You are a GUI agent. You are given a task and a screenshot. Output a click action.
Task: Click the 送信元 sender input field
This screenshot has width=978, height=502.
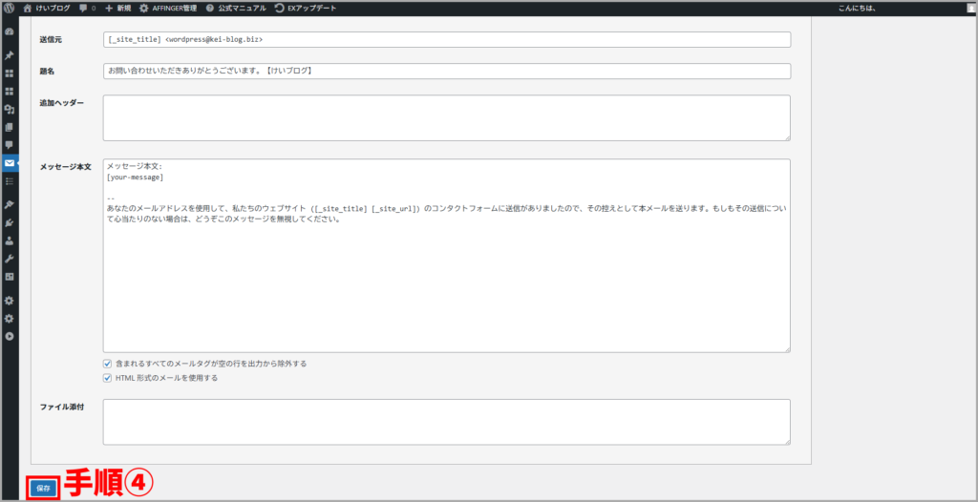point(446,40)
